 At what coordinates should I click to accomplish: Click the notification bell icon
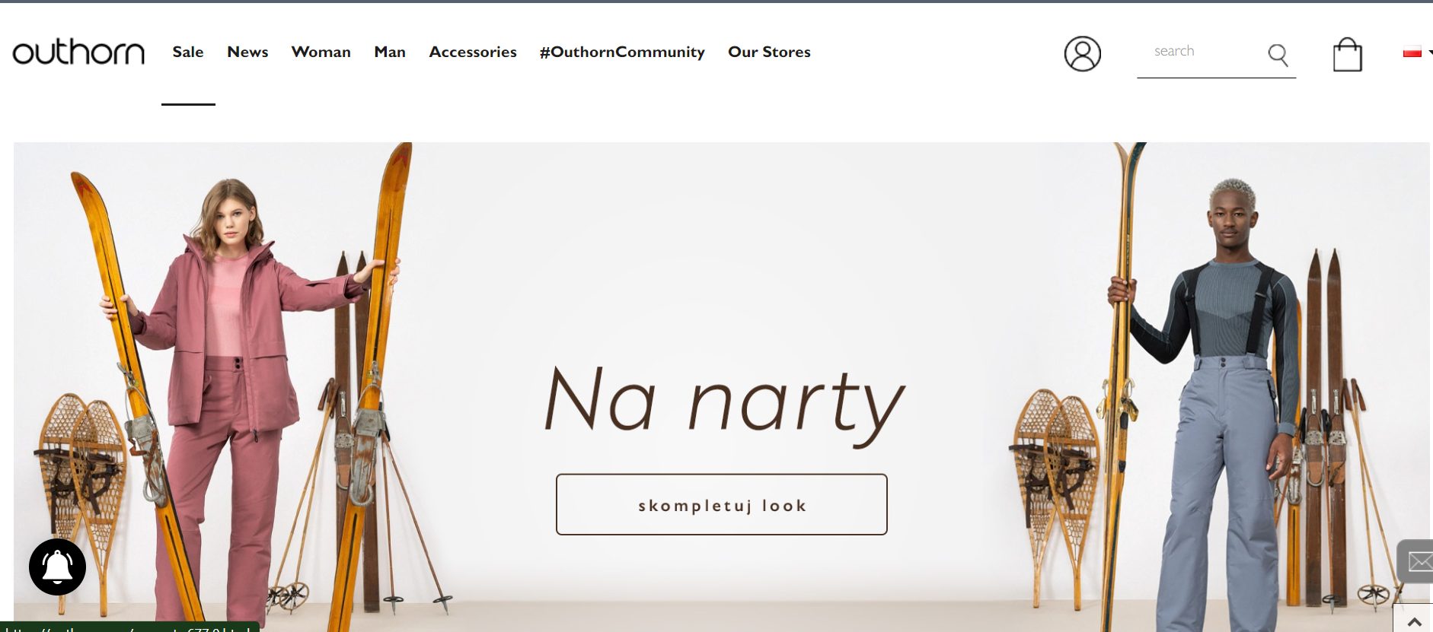pyautogui.click(x=57, y=567)
